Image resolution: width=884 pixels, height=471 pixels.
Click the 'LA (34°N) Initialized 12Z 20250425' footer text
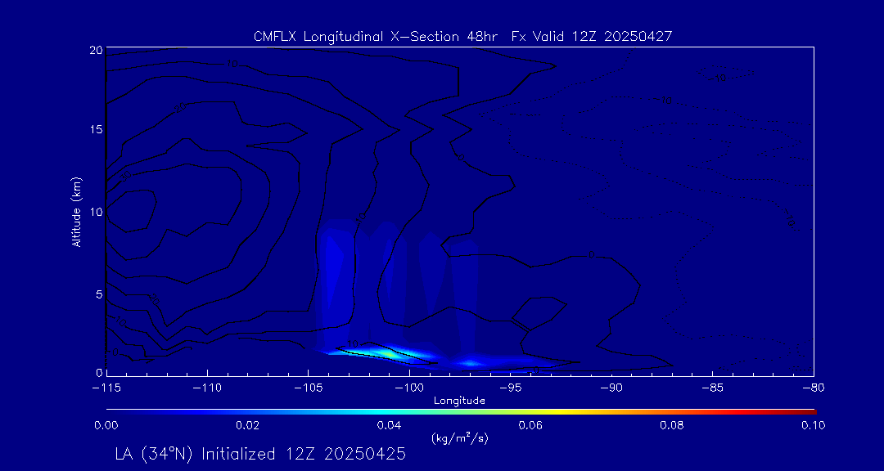click(x=260, y=454)
